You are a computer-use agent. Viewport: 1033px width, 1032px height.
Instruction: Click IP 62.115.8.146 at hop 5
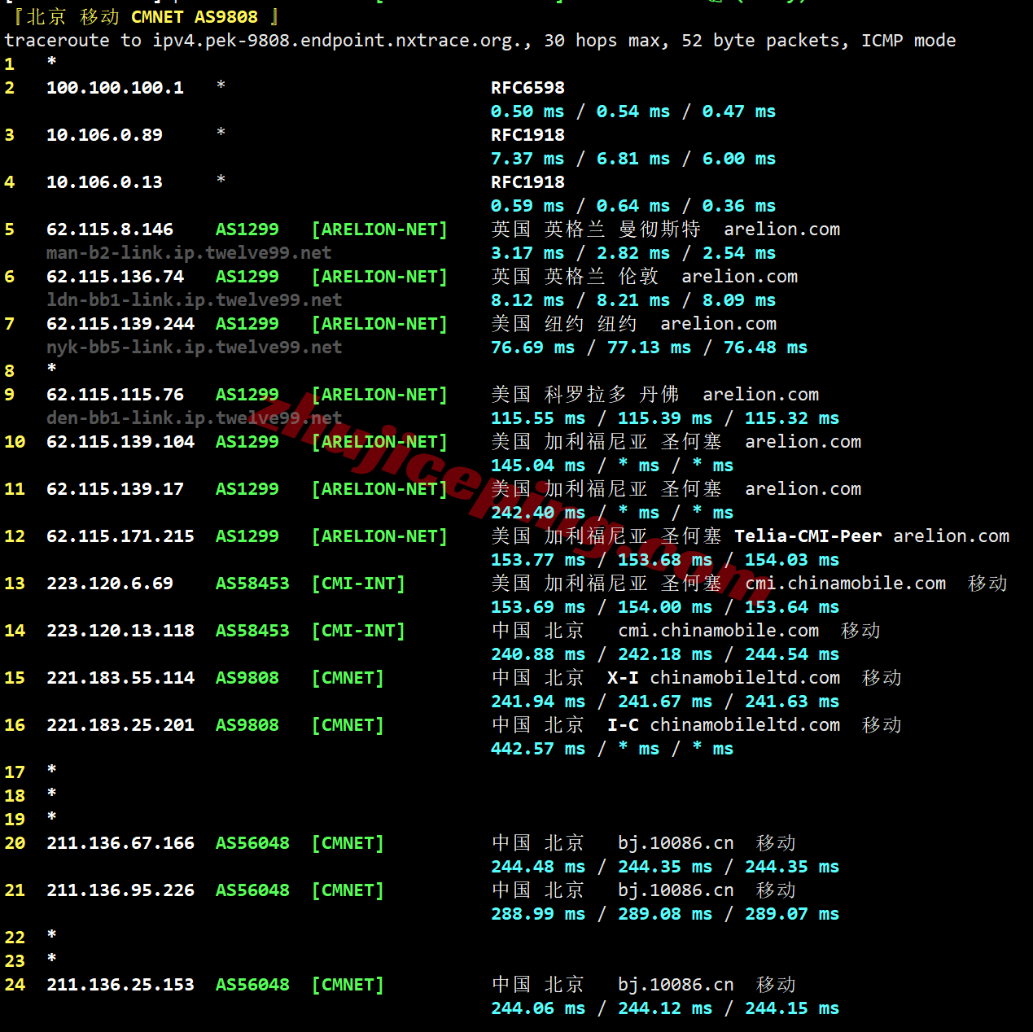[x=110, y=230]
